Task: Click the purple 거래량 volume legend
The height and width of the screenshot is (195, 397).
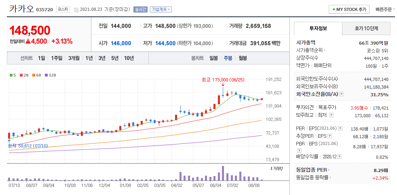Action: 277,168
